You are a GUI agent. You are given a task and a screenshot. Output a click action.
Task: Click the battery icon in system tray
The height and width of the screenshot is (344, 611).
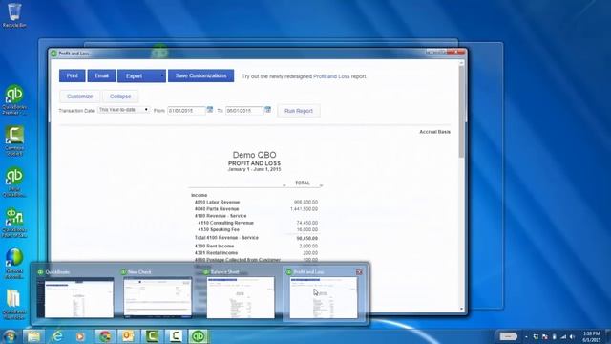[x=554, y=336]
